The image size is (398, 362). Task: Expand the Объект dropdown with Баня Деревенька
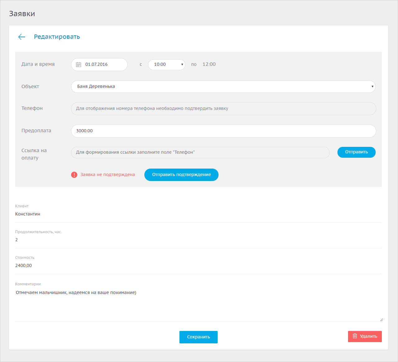[223, 87]
